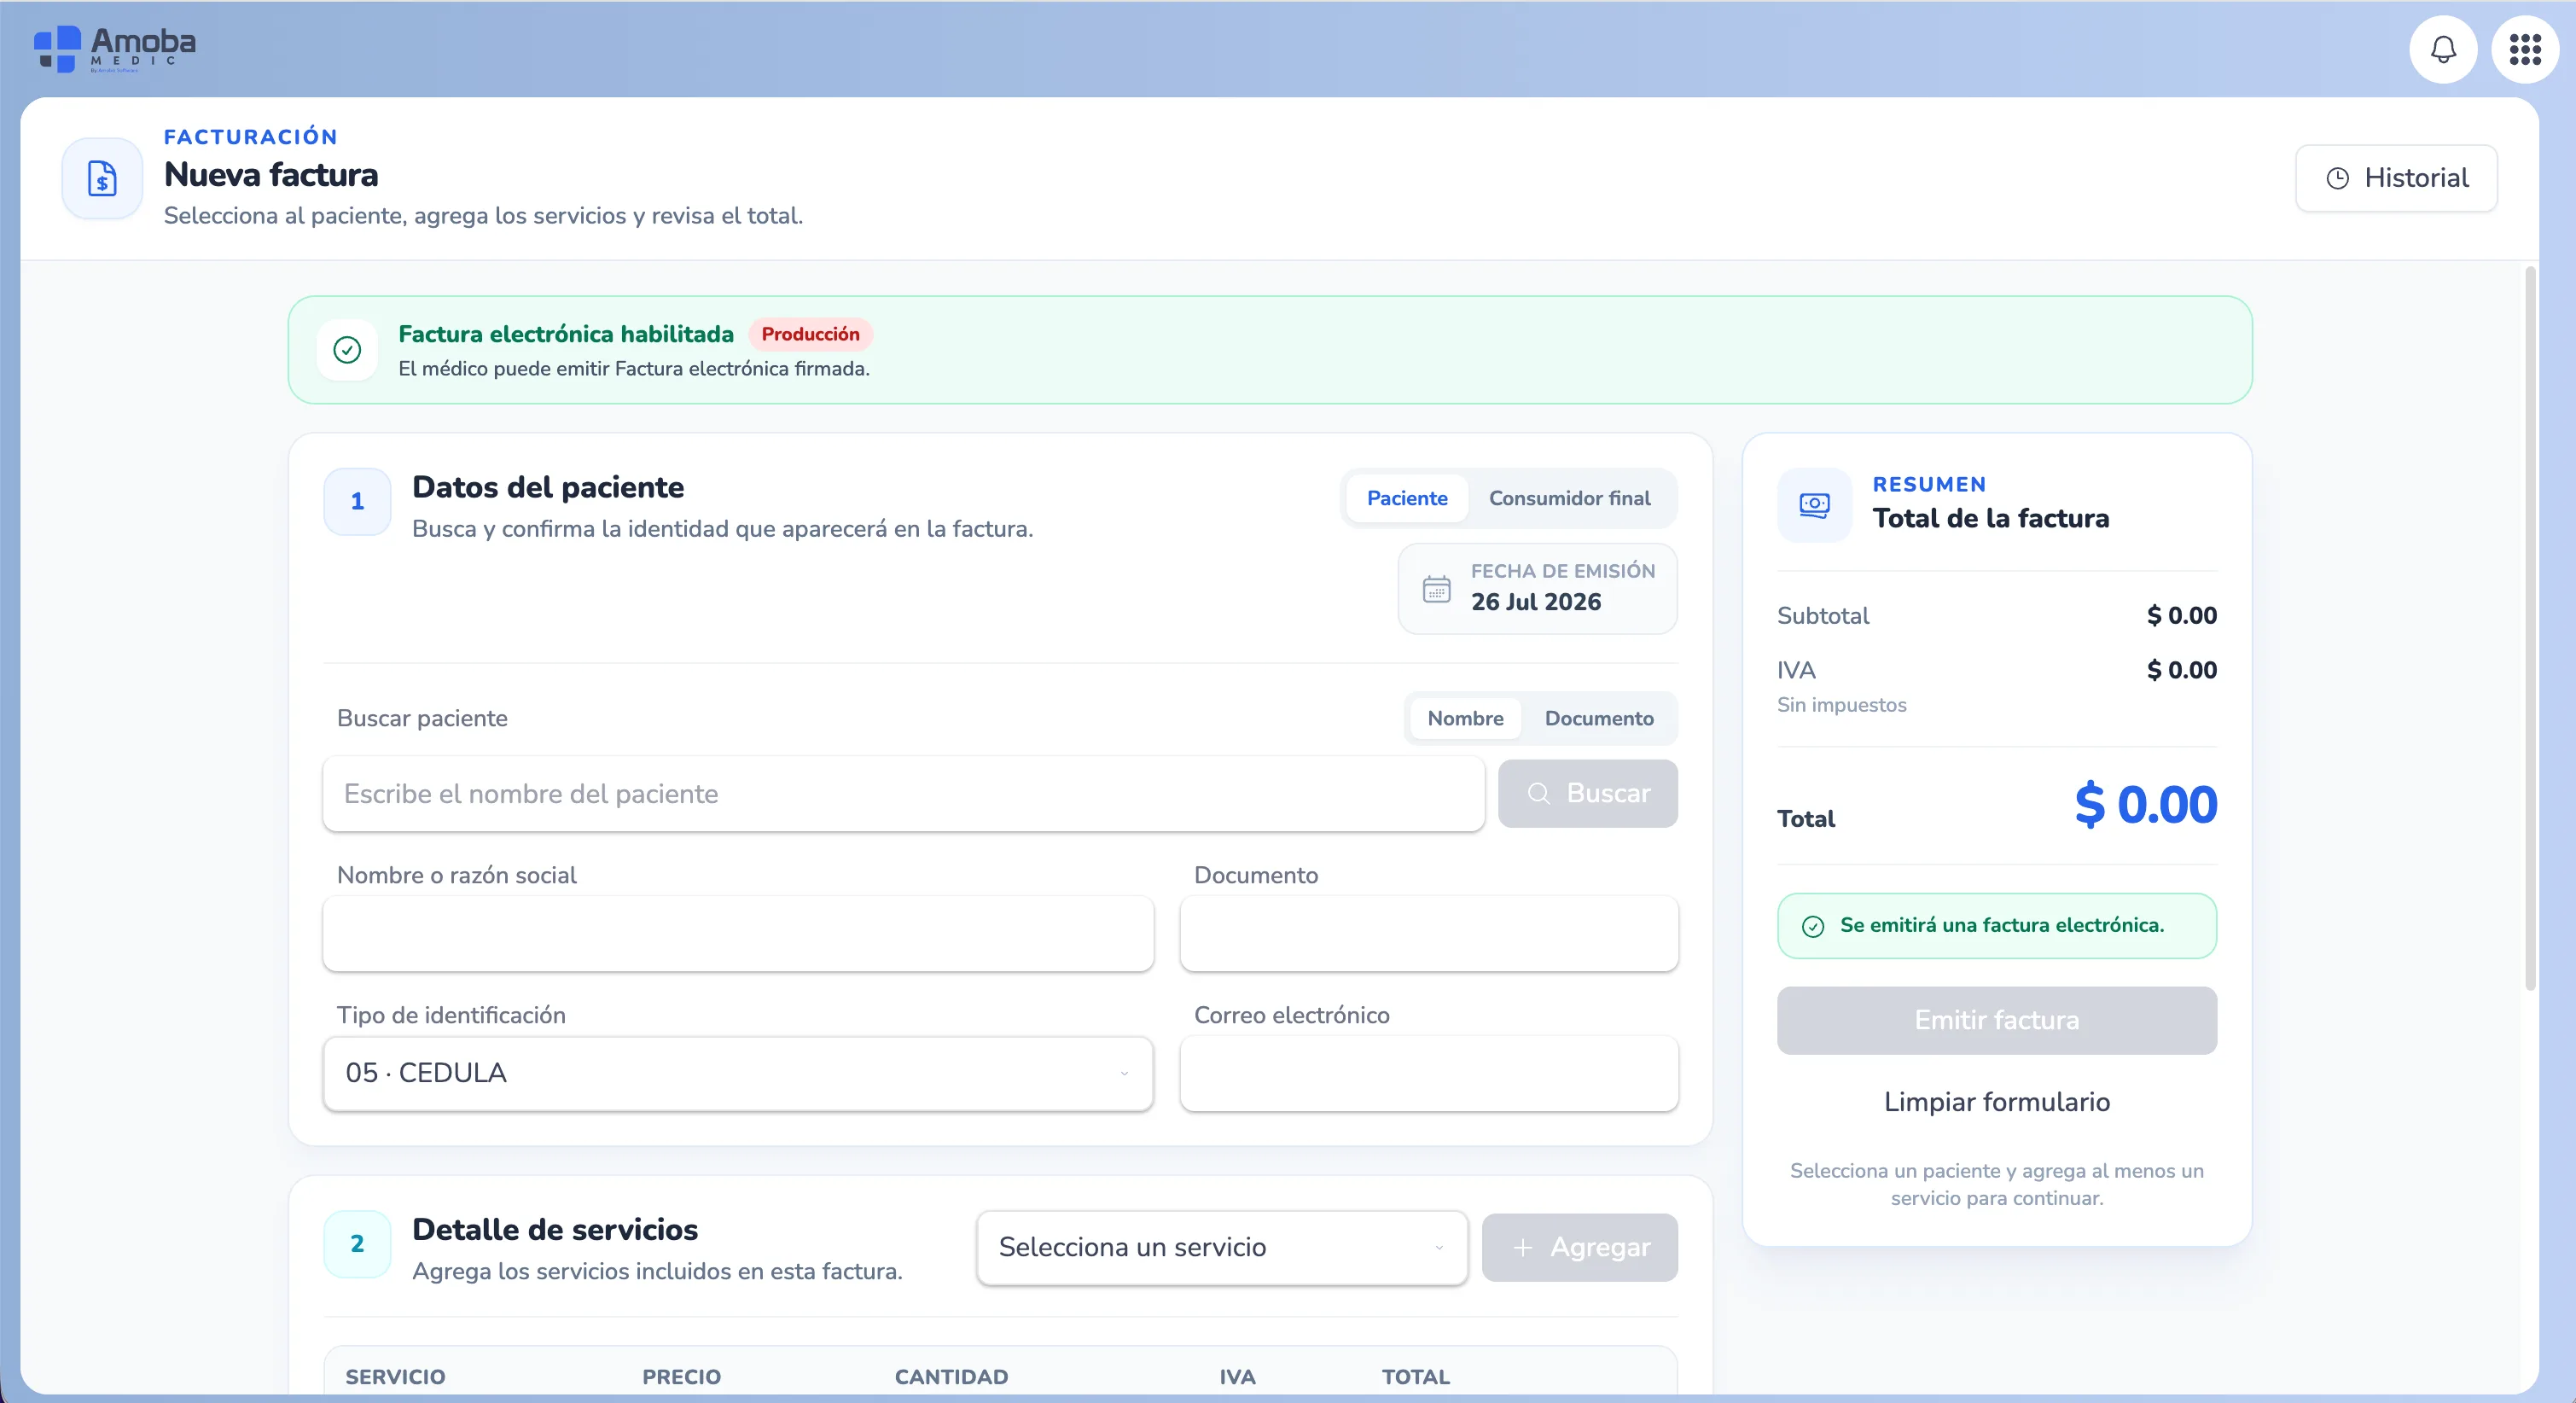Viewport: 2576px width, 1403px height.
Task: Open the Historial invoice history
Action: 2396,178
